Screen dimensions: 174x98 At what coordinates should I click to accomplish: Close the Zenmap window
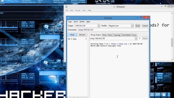(146, 17)
